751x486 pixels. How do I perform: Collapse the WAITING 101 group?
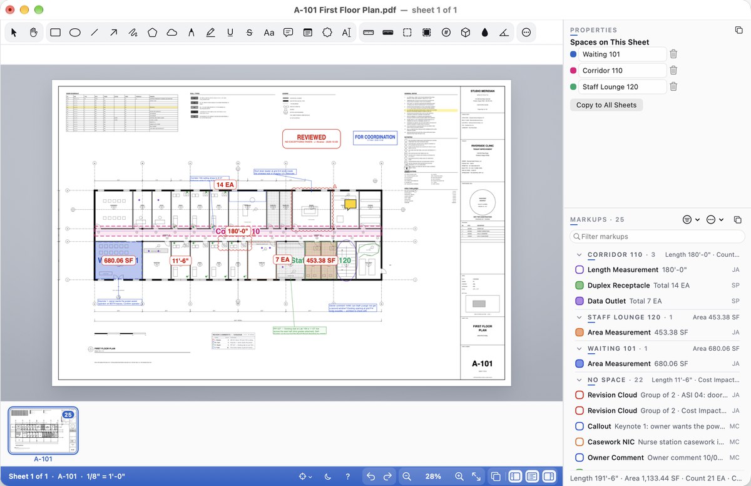click(578, 349)
